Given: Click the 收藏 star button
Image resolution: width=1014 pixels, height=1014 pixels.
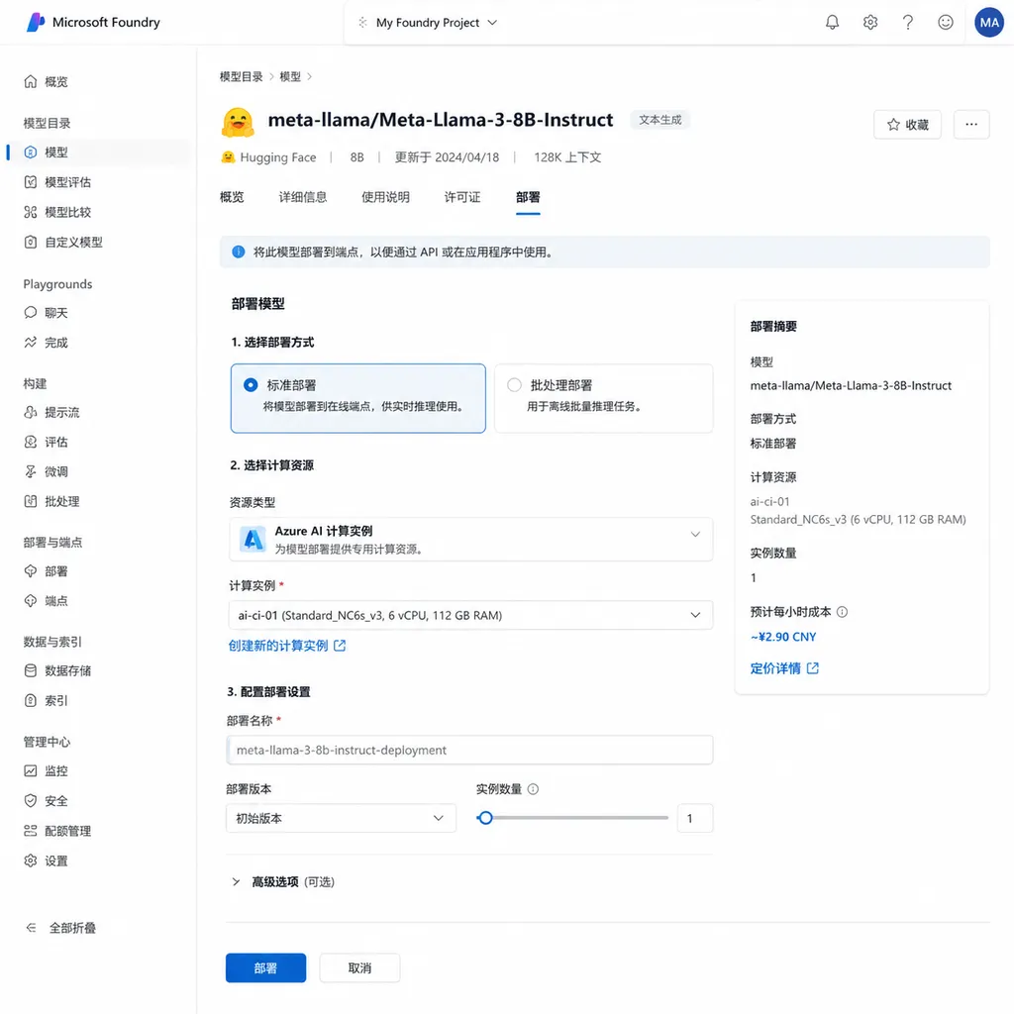Looking at the screenshot, I should pos(907,125).
